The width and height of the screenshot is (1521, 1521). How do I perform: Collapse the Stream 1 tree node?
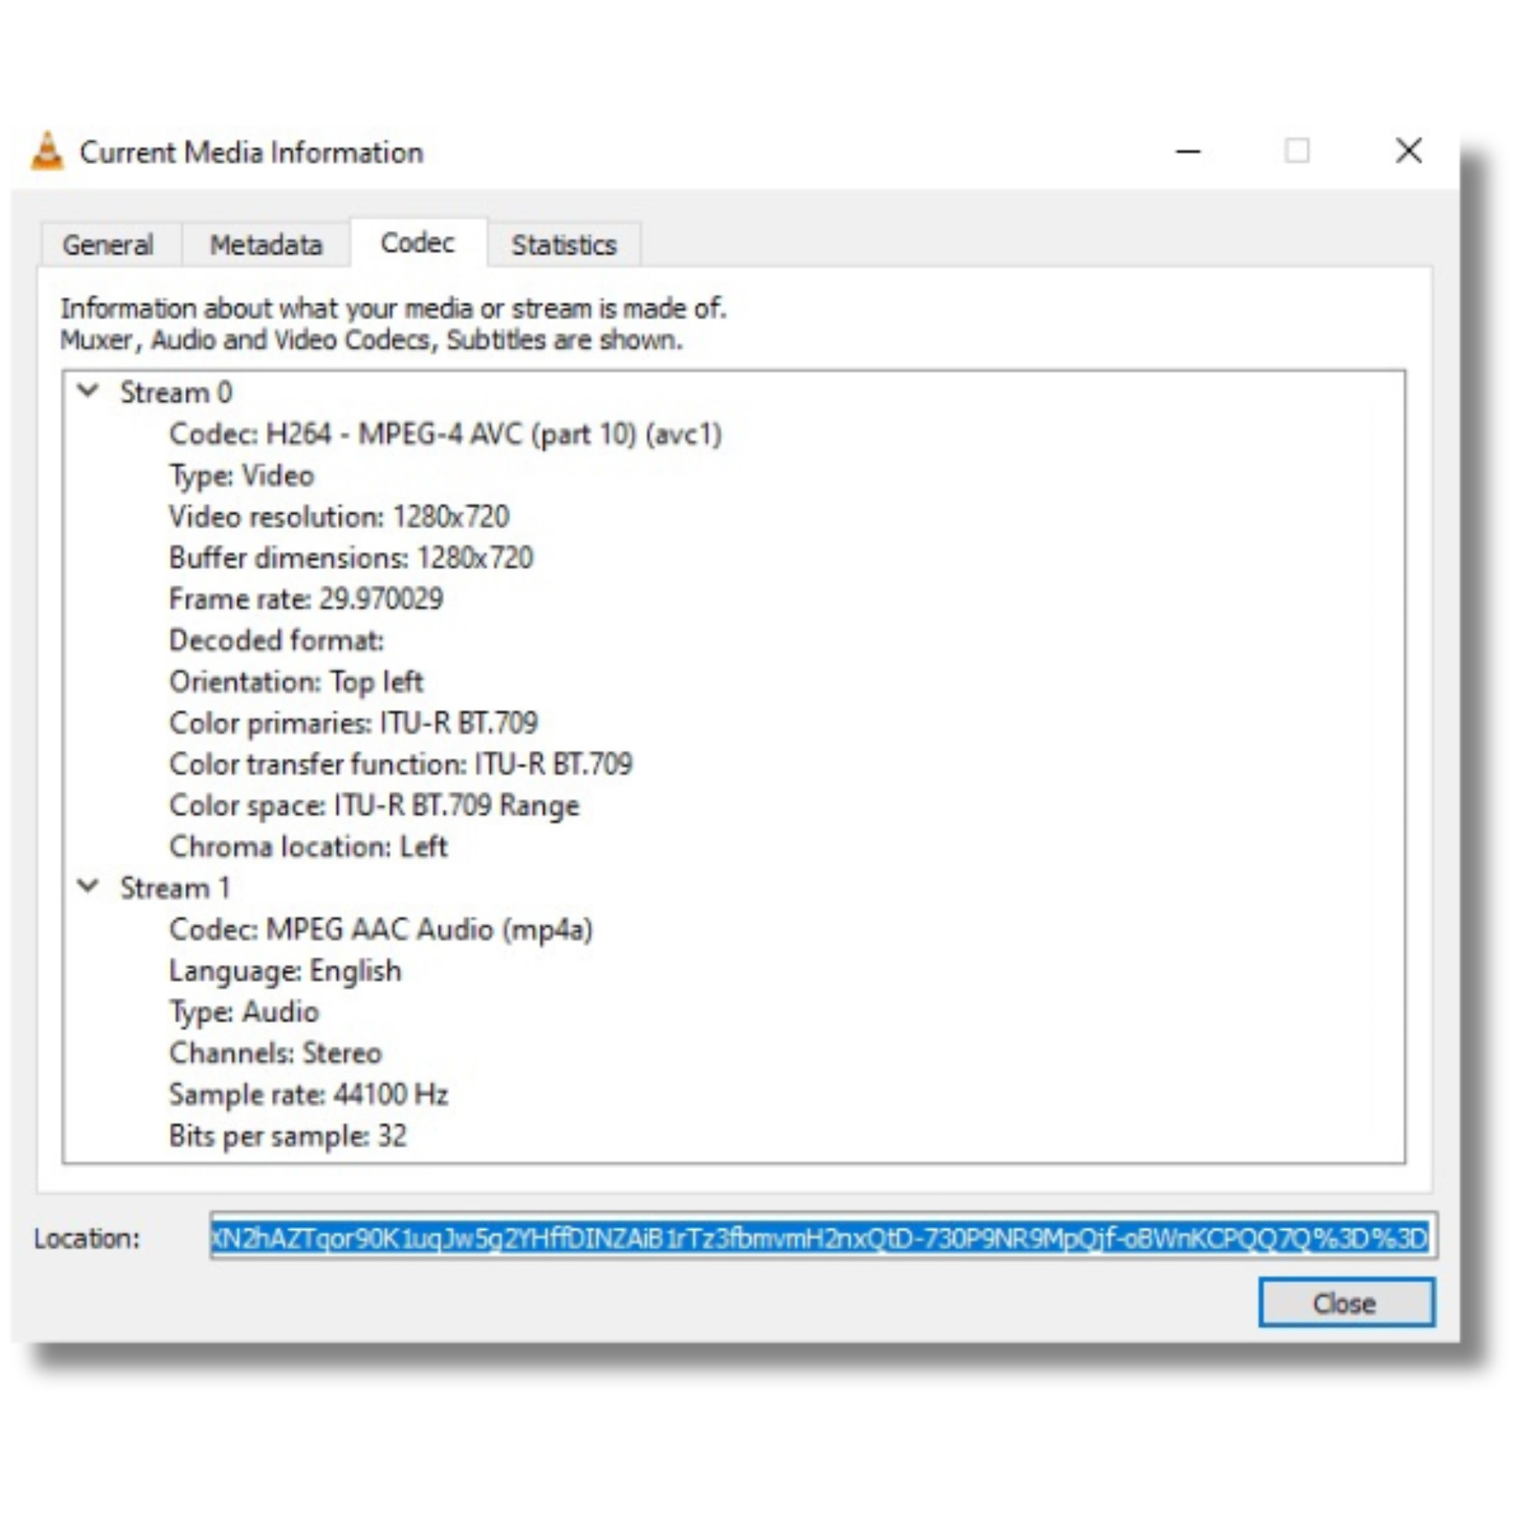tap(89, 887)
